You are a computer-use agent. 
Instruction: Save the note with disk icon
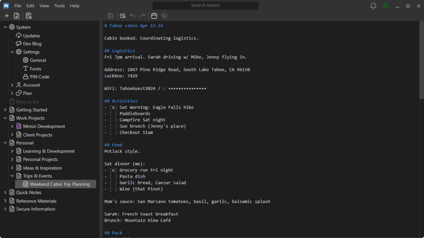(x=110, y=16)
